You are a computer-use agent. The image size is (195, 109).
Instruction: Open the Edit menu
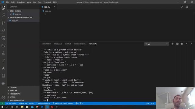click(13, 2)
